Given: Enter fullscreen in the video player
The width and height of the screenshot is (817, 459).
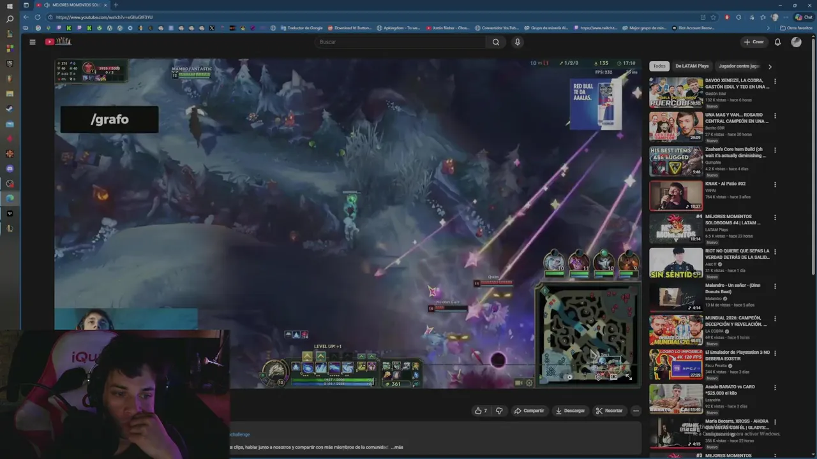Looking at the screenshot, I should pyautogui.click(x=629, y=377).
